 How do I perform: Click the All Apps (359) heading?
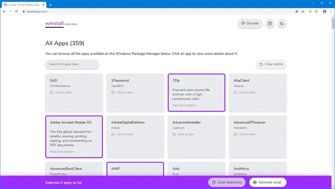coord(65,43)
